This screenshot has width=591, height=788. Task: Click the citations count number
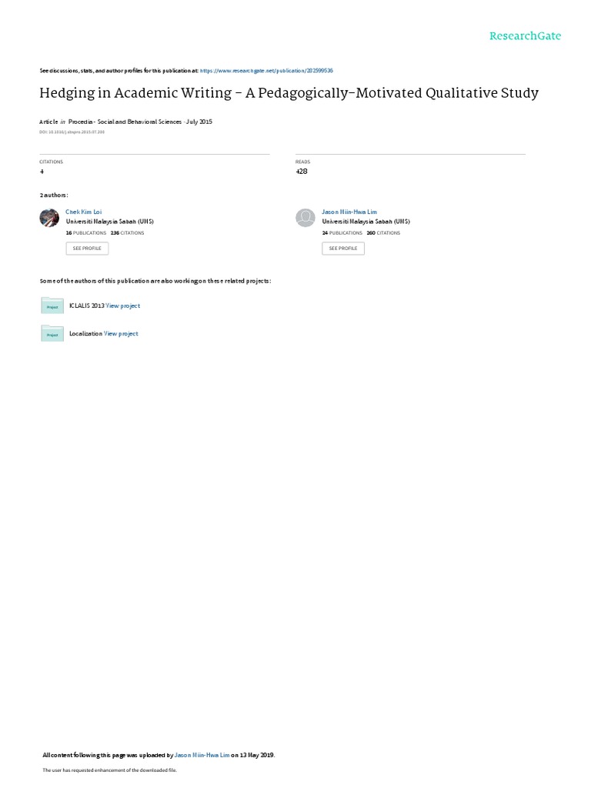[42, 172]
